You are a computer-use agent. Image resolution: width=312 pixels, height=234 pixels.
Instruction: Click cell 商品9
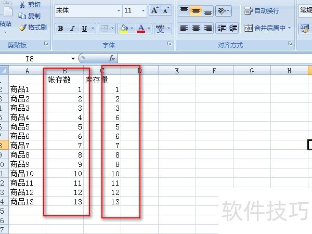coord(27,164)
